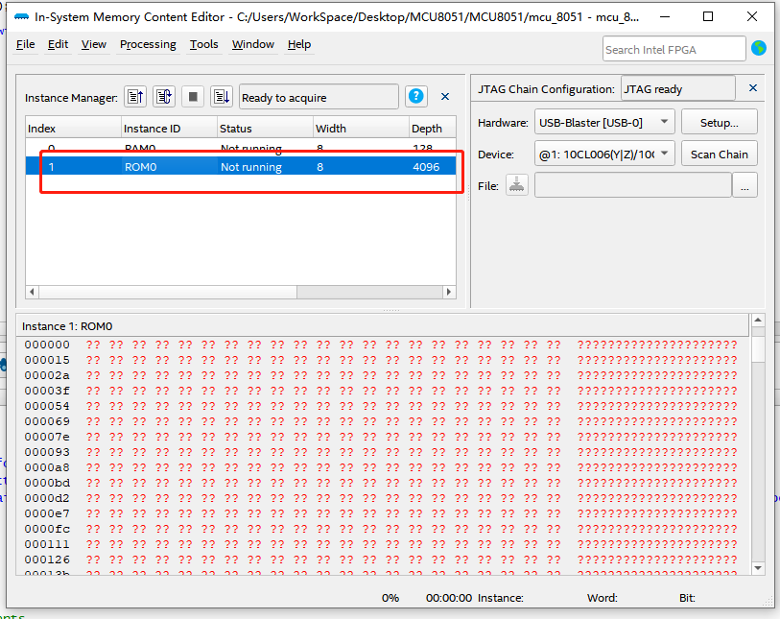
Task: Click Stop In-System Memory Analysis icon
Action: [193, 97]
